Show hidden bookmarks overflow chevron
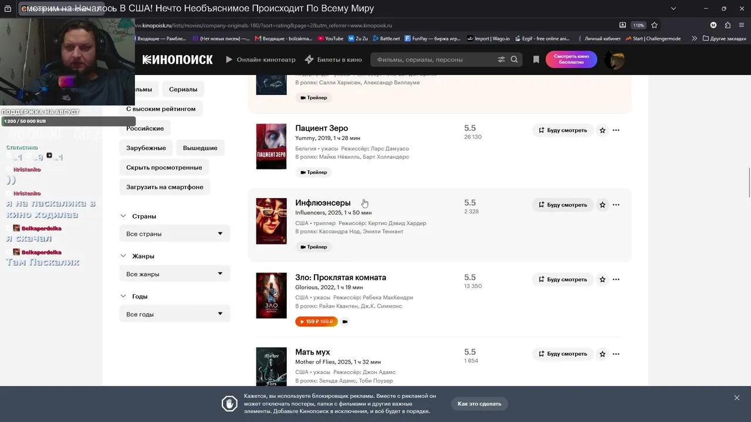The width and height of the screenshot is (751, 422). tap(695, 39)
